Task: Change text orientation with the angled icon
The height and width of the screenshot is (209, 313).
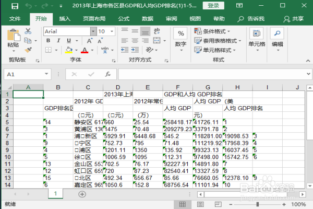Action: 149,50
